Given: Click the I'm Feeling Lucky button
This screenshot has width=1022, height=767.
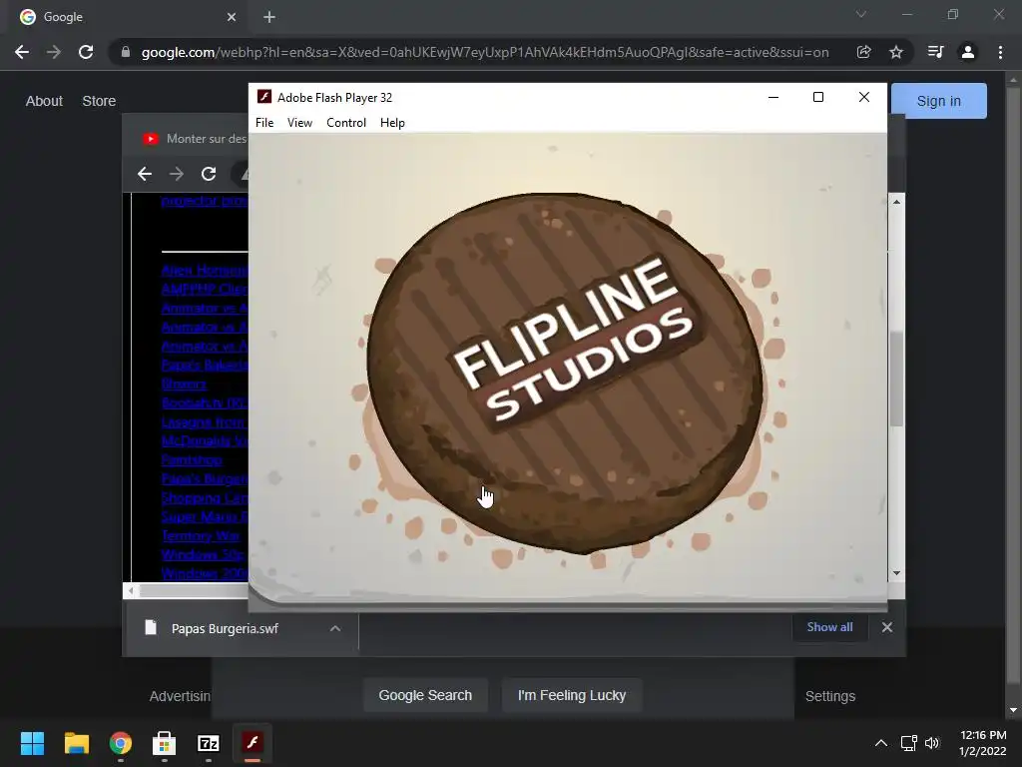Looking at the screenshot, I should (572, 695).
